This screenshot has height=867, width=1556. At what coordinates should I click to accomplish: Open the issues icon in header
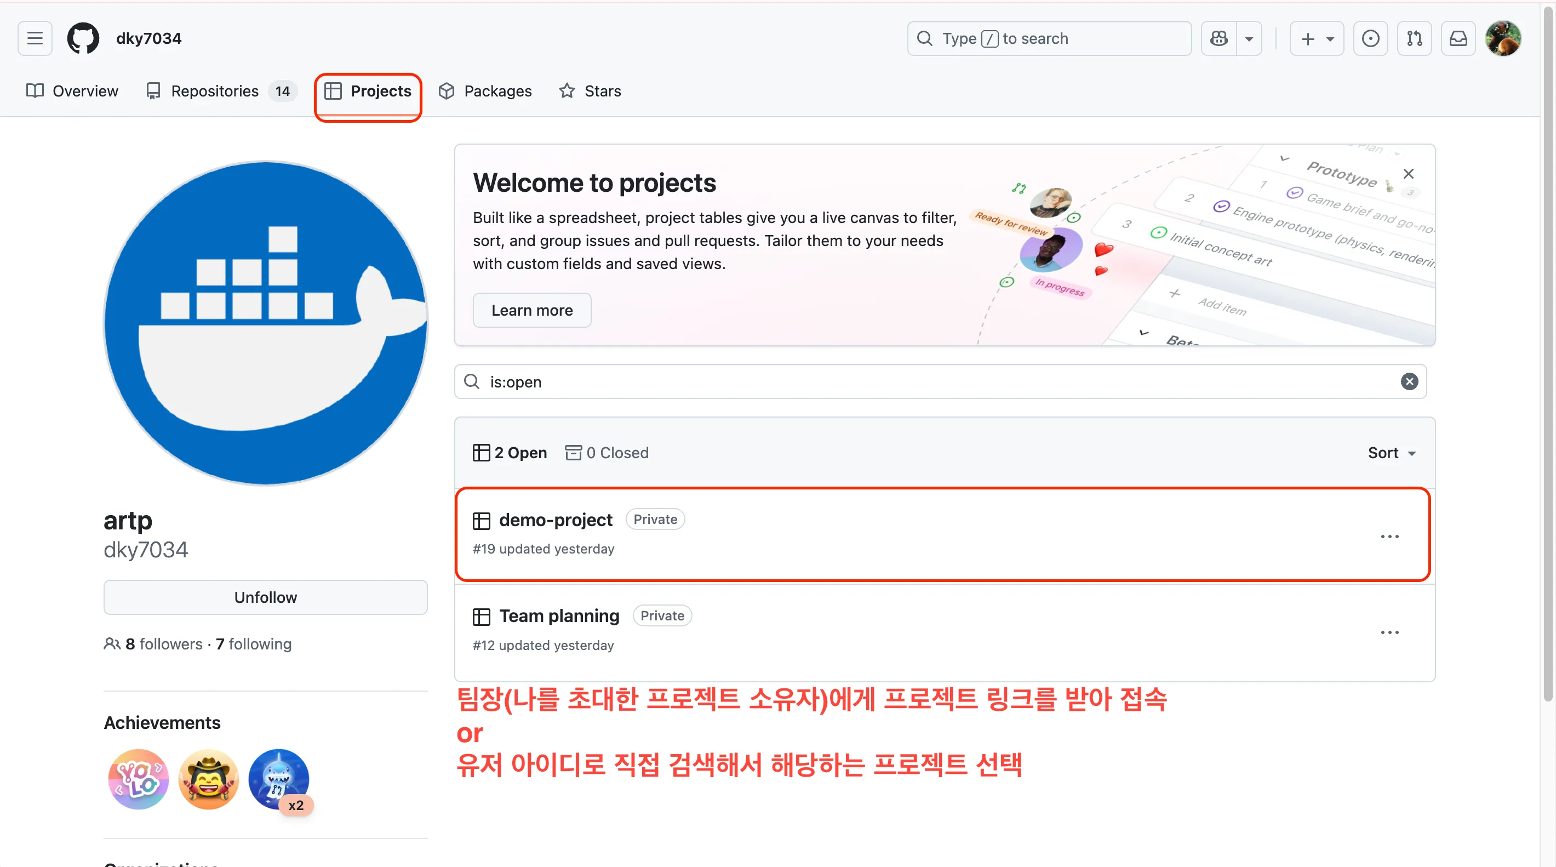[1370, 39]
